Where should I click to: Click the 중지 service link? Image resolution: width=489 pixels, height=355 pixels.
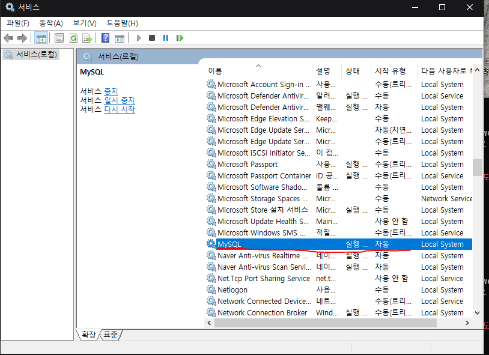111,91
